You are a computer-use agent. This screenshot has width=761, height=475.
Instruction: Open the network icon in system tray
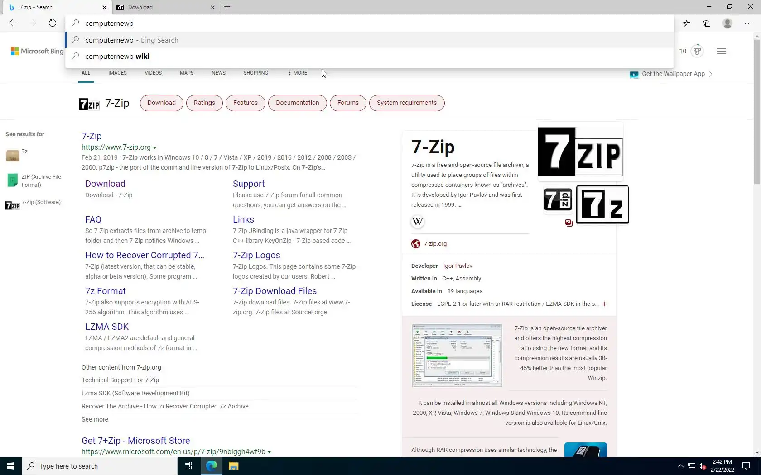coord(691,466)
